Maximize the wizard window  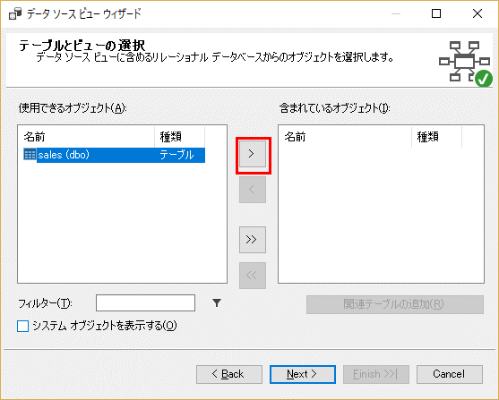click(436, 13)
